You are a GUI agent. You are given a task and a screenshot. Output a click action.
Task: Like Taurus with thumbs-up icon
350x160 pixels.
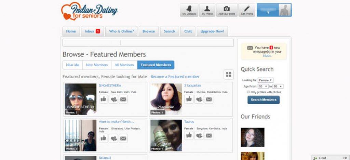189,135
